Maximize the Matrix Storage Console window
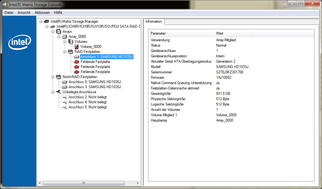Screen dimensions: 322x189 (301, 3)
